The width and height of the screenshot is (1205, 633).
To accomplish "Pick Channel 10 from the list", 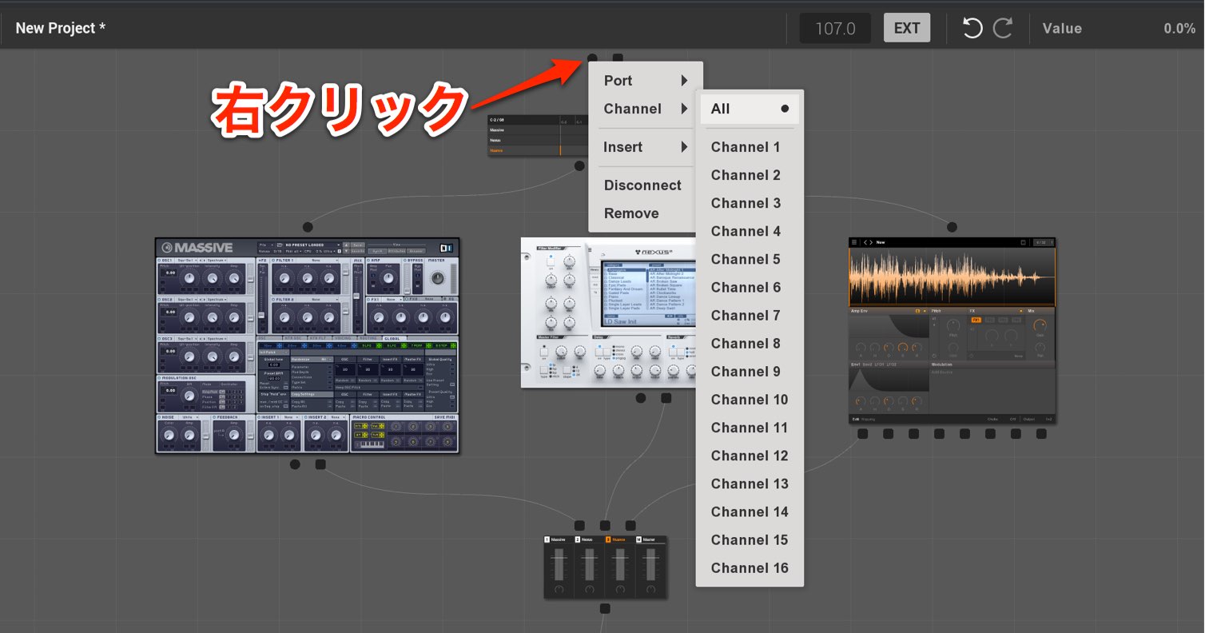I will coord(750,400).
